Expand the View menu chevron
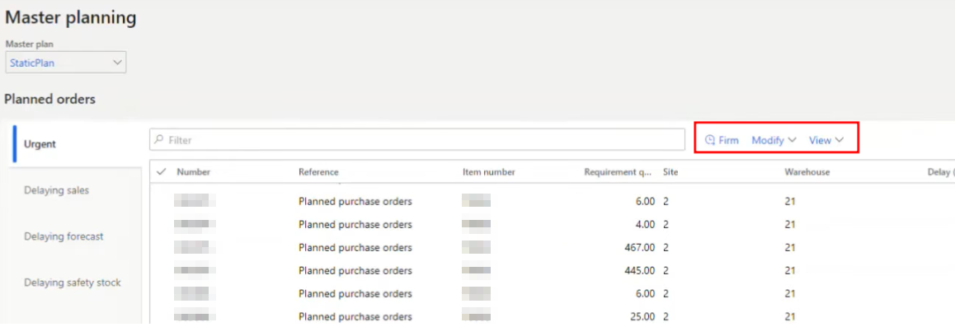 tap(840, 140)
